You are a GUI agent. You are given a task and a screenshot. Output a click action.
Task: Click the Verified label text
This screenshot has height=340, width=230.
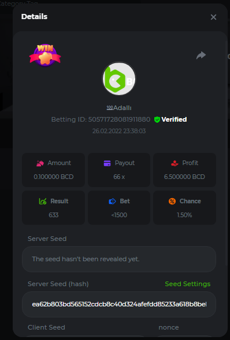click(x=174, y=119)
